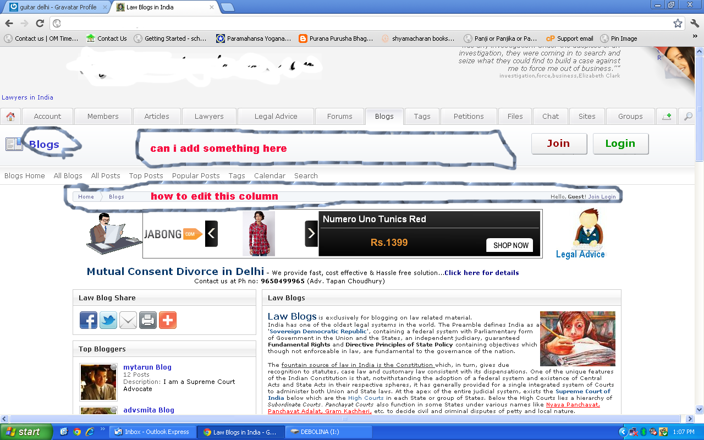Follow 'Click here for details' link
The width and height of the screenshot is (704, 440).
pos(482,273)
